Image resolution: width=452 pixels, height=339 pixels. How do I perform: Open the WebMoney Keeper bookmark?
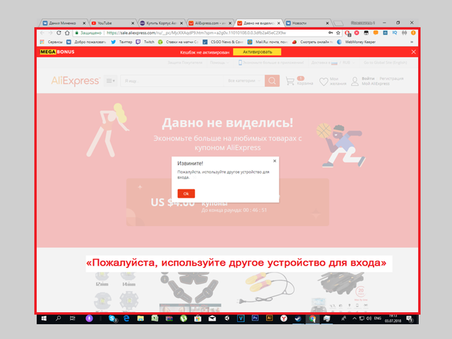[356, 42]
